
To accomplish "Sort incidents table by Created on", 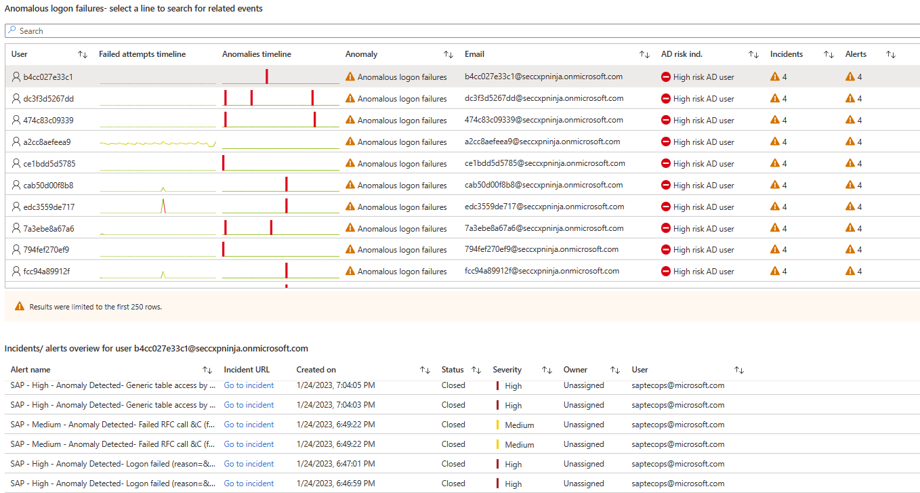I will [425, 370].
